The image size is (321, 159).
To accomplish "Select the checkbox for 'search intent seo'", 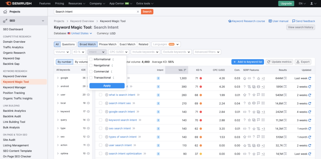I will (x=101, y=103).
